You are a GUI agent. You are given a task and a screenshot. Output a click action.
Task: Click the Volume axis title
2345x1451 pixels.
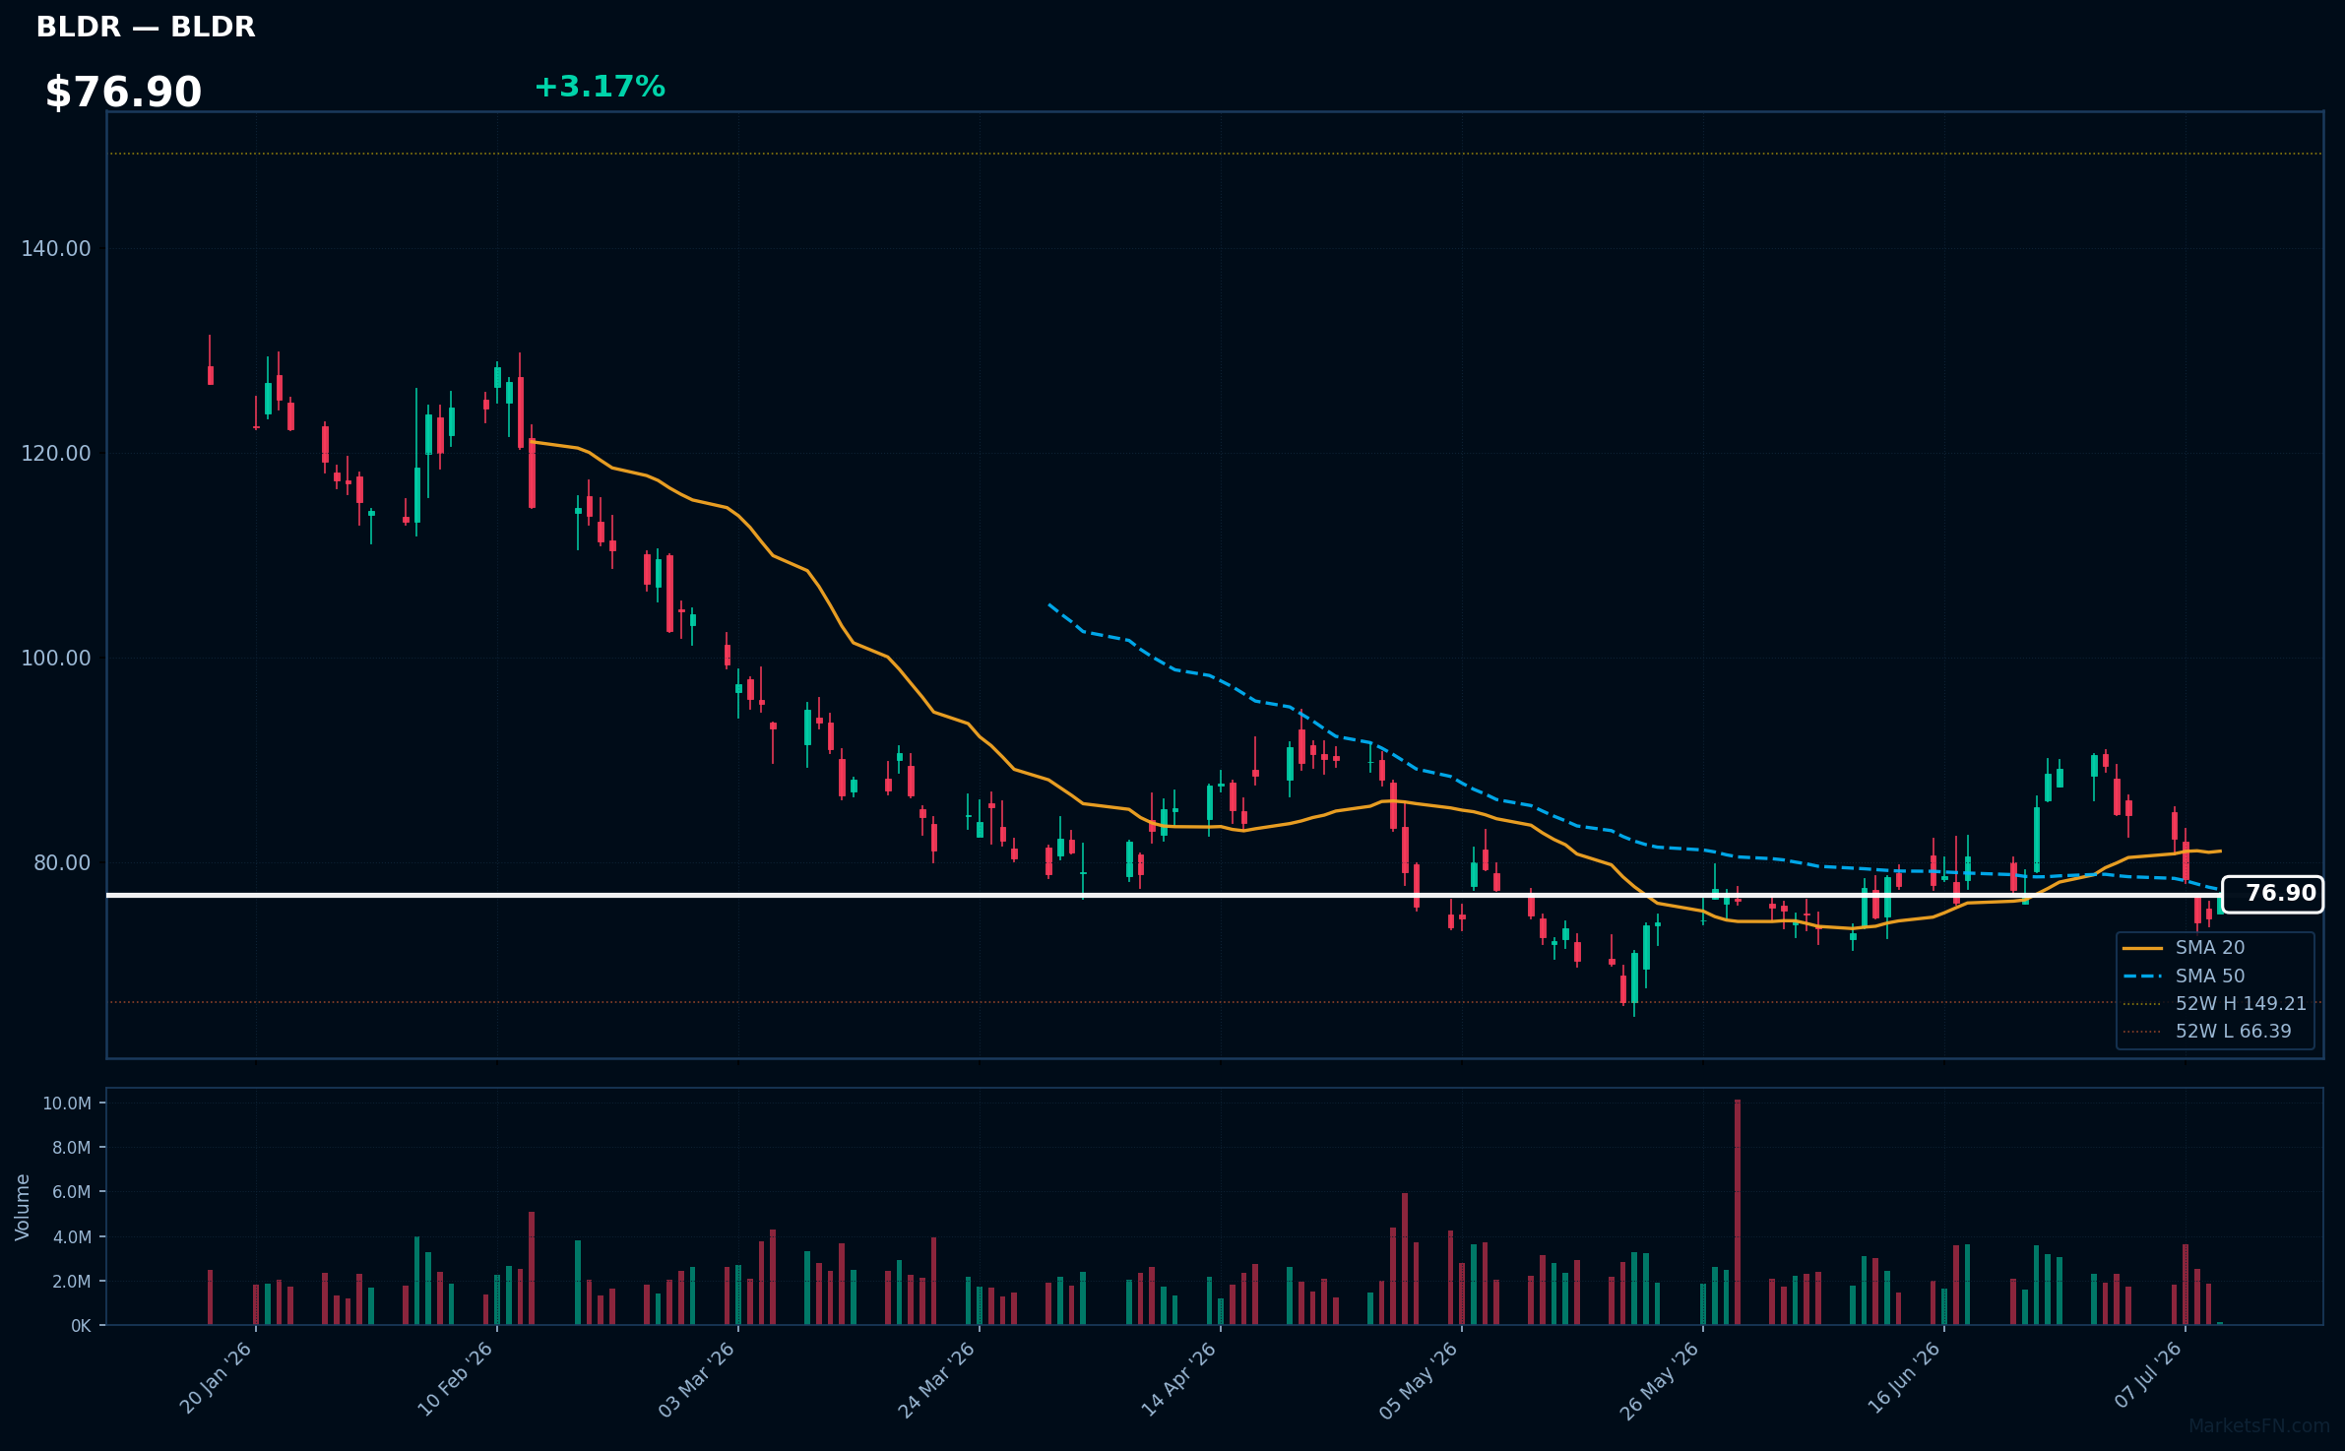23,1207
